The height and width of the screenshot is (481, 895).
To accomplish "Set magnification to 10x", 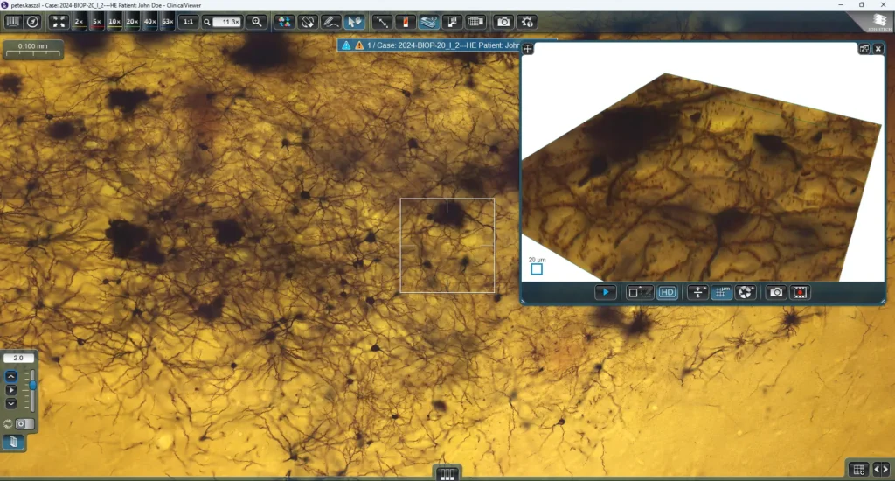I will pos(114,22).
